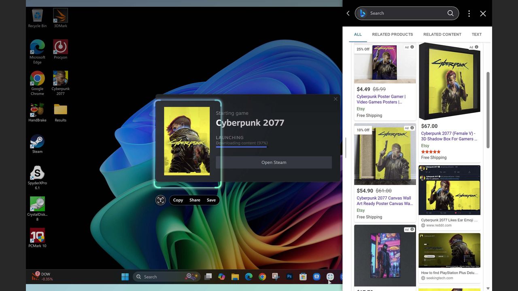Viewport: 518px width, 291px height.
Task: Open Copilot from the taskbar
Action: 221,277
